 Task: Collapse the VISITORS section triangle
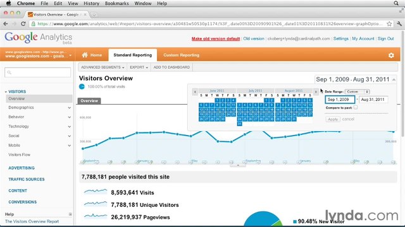click(x=6, y=92)
